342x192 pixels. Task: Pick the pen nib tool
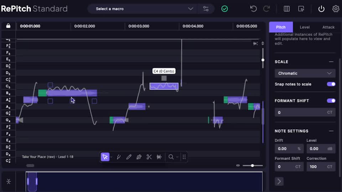(139, 157)
